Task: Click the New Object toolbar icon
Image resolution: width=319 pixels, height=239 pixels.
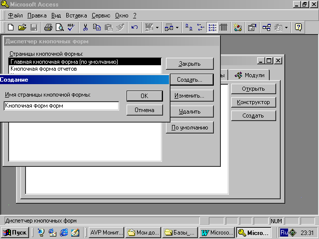Action: pos(278,27)
